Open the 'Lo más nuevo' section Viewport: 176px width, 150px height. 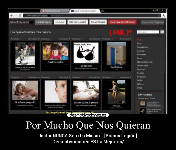[x=43, y=22]
